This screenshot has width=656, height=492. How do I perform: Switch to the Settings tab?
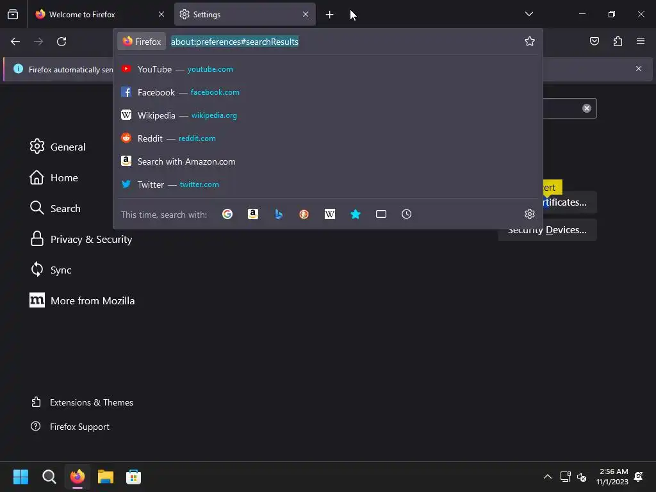(x=245, y=14)
